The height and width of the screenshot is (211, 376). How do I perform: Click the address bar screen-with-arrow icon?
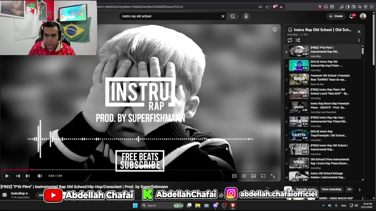tap(260, 7)
